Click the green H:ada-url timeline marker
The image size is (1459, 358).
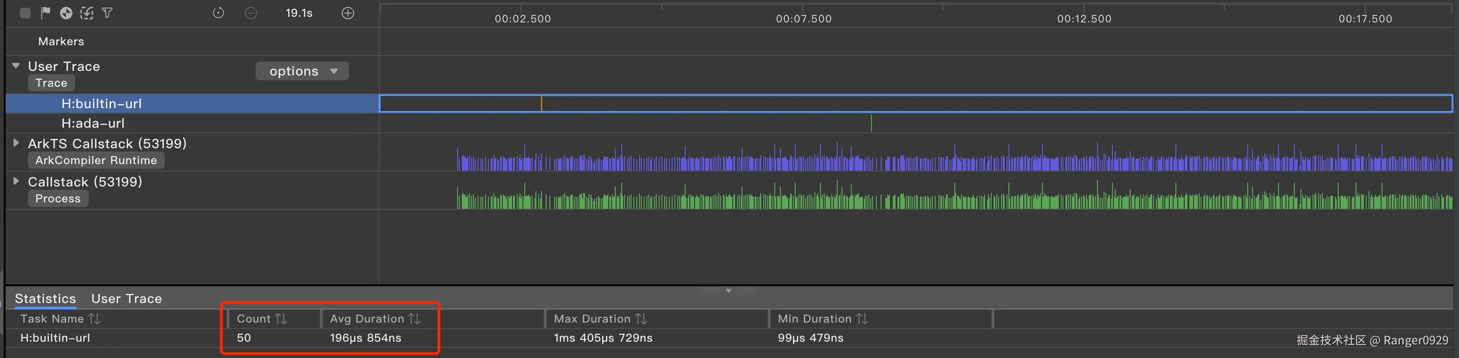point(871,123)
